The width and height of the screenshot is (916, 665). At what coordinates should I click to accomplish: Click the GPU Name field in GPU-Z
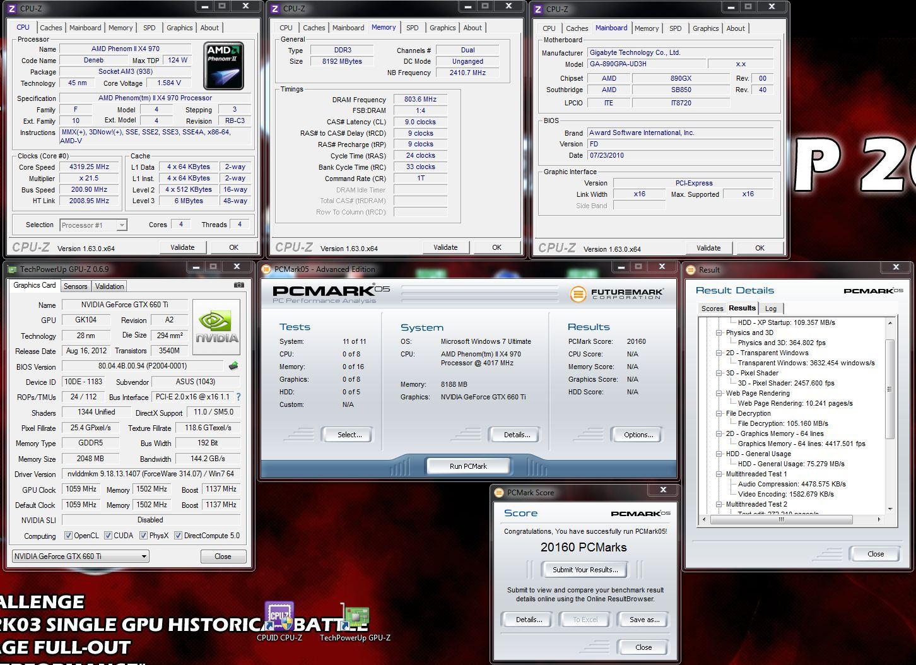click(x=125, y=305)
